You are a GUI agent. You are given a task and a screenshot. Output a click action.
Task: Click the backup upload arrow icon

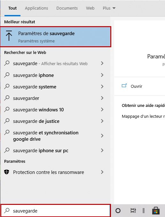[9, 36]
